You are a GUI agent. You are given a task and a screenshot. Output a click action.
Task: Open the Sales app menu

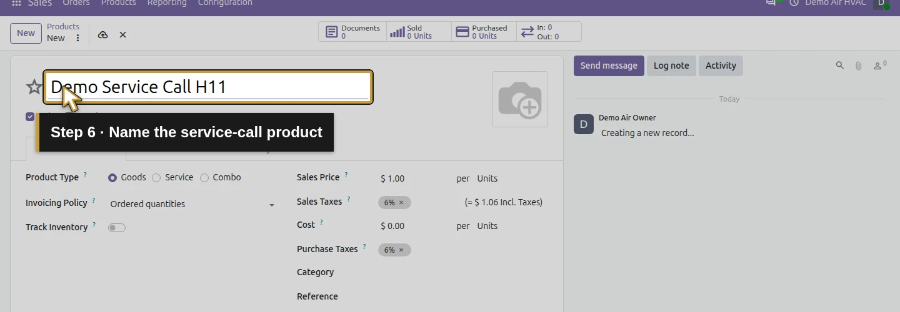click(40, 3)
